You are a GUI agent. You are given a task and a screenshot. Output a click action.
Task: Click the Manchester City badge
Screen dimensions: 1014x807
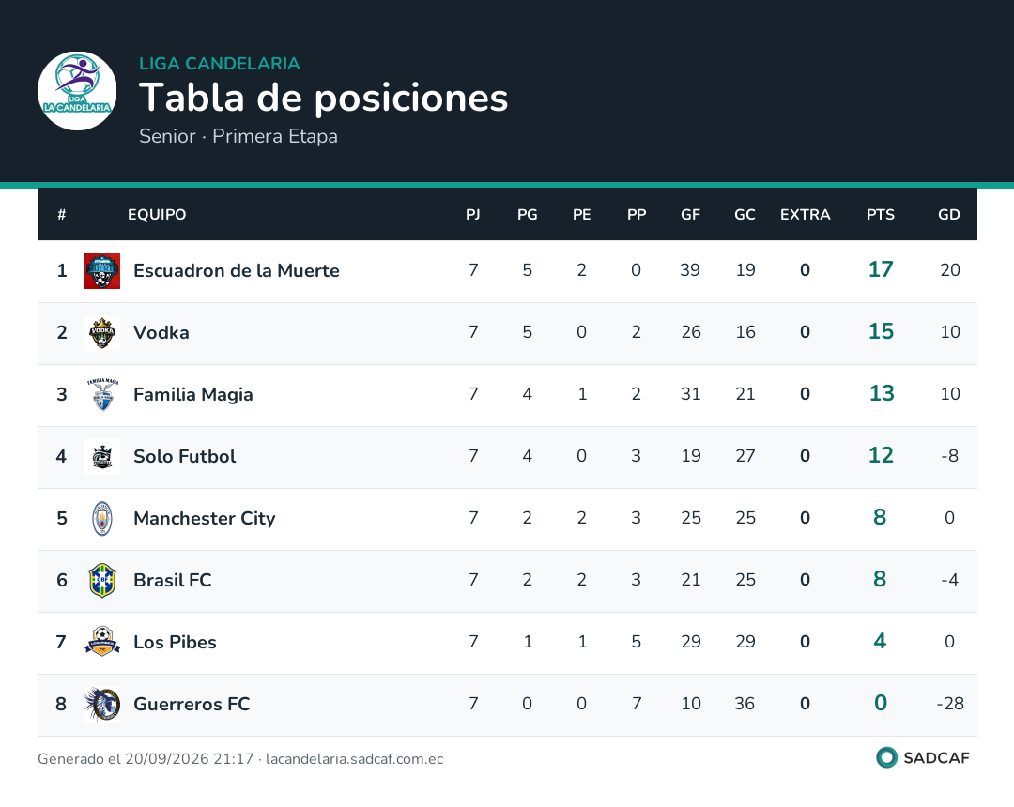[102, 519]
